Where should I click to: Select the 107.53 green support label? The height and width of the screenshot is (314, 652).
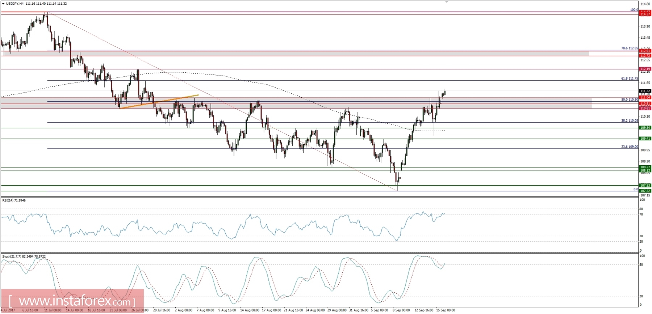pos(645,185)
